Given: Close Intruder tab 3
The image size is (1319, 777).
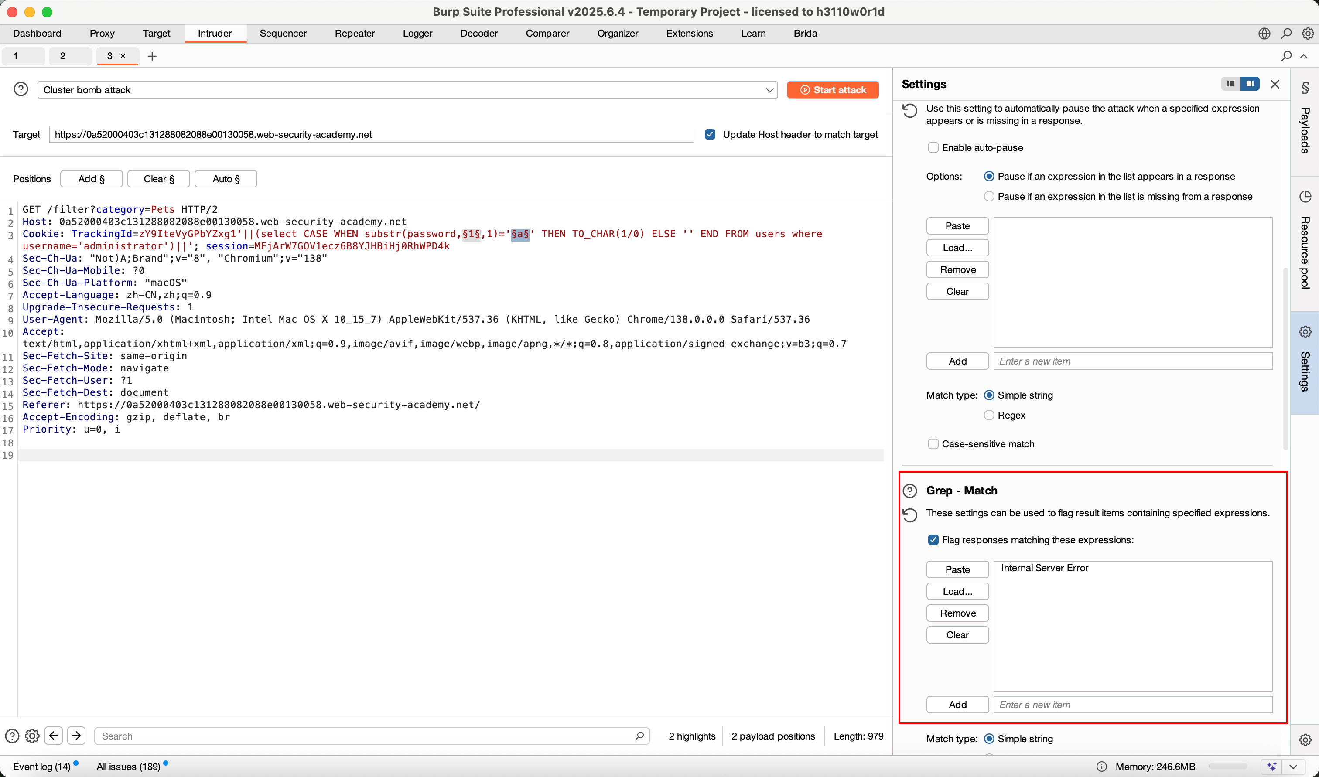Looking at the screenshot, I should pyautogui.click(x=123, y=56).
